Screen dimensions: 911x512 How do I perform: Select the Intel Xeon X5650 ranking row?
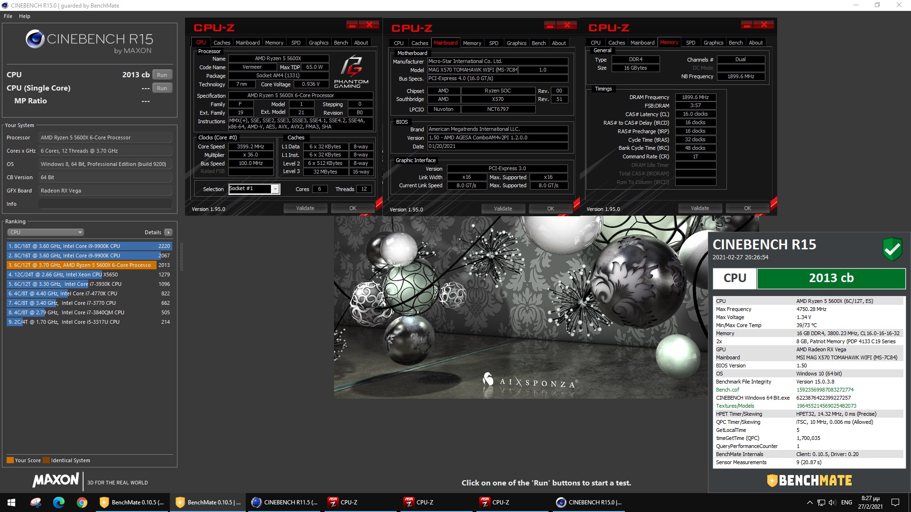click(89, 274)
